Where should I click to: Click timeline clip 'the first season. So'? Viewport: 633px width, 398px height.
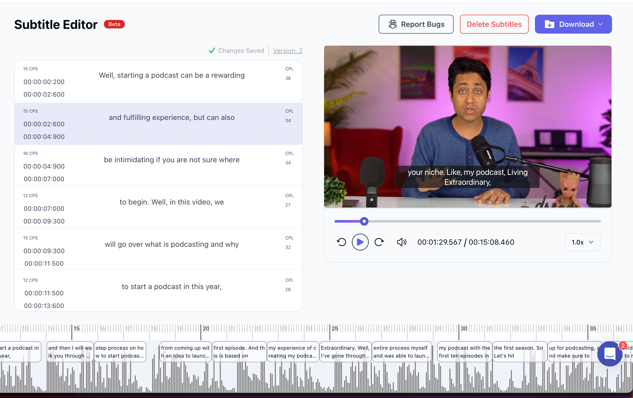520,352
